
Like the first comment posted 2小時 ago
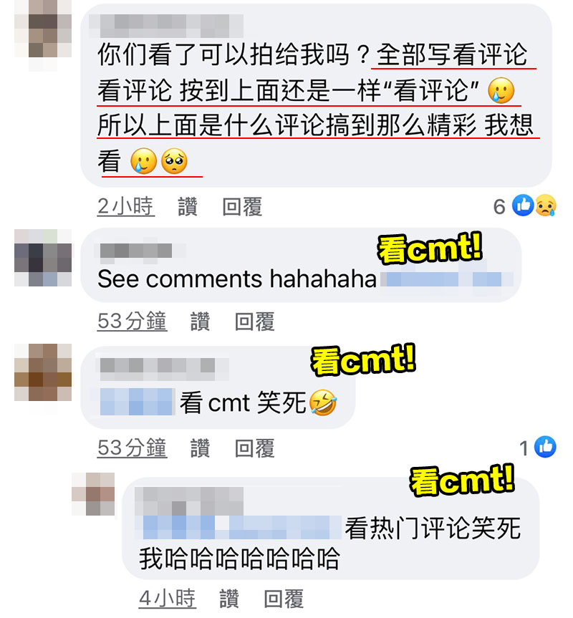188,206
